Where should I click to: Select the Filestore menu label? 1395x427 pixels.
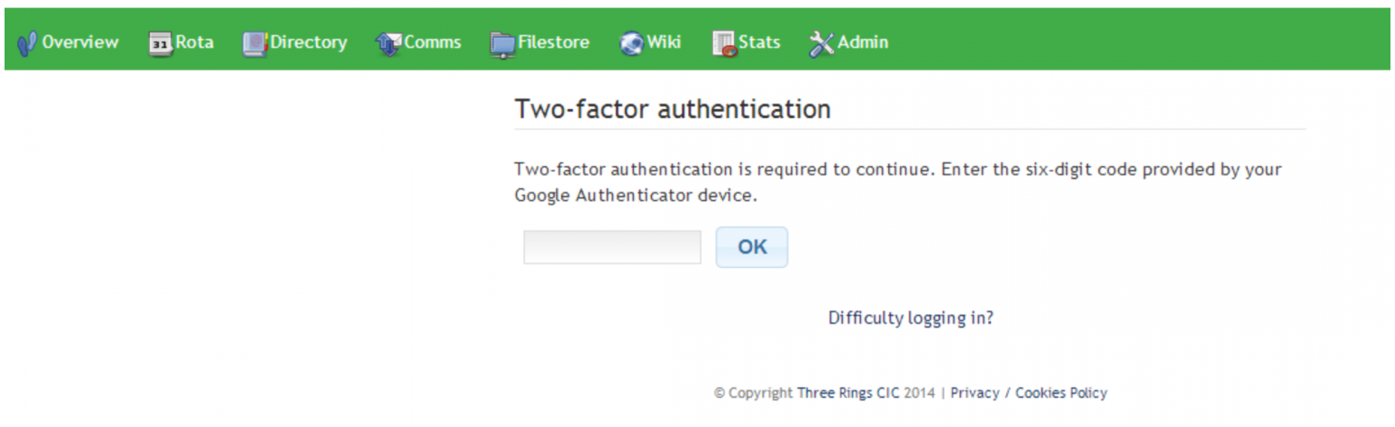coord(553,43)
